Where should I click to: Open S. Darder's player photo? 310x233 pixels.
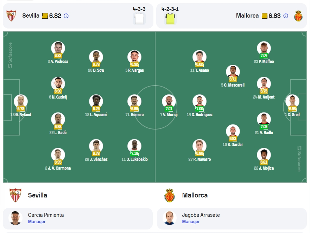point(233,131)
